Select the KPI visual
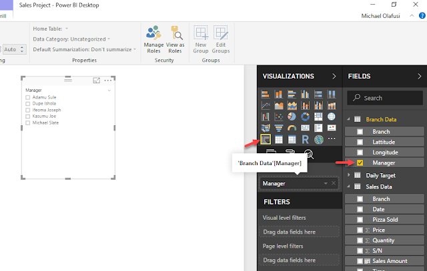The height and width of the screenshot is (271, 427). pyautogui.click(x=332, y=128)
